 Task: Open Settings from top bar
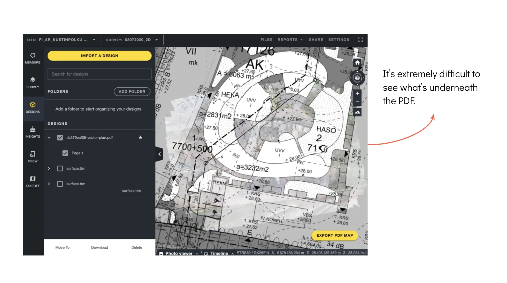pyautogui.click(x=339, y=40)
